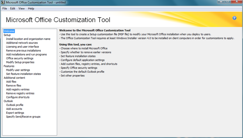Click the 'Welcome to the Microsoft Office Customization Tool' heading
The image size is (243, 138).
[95, 30]
